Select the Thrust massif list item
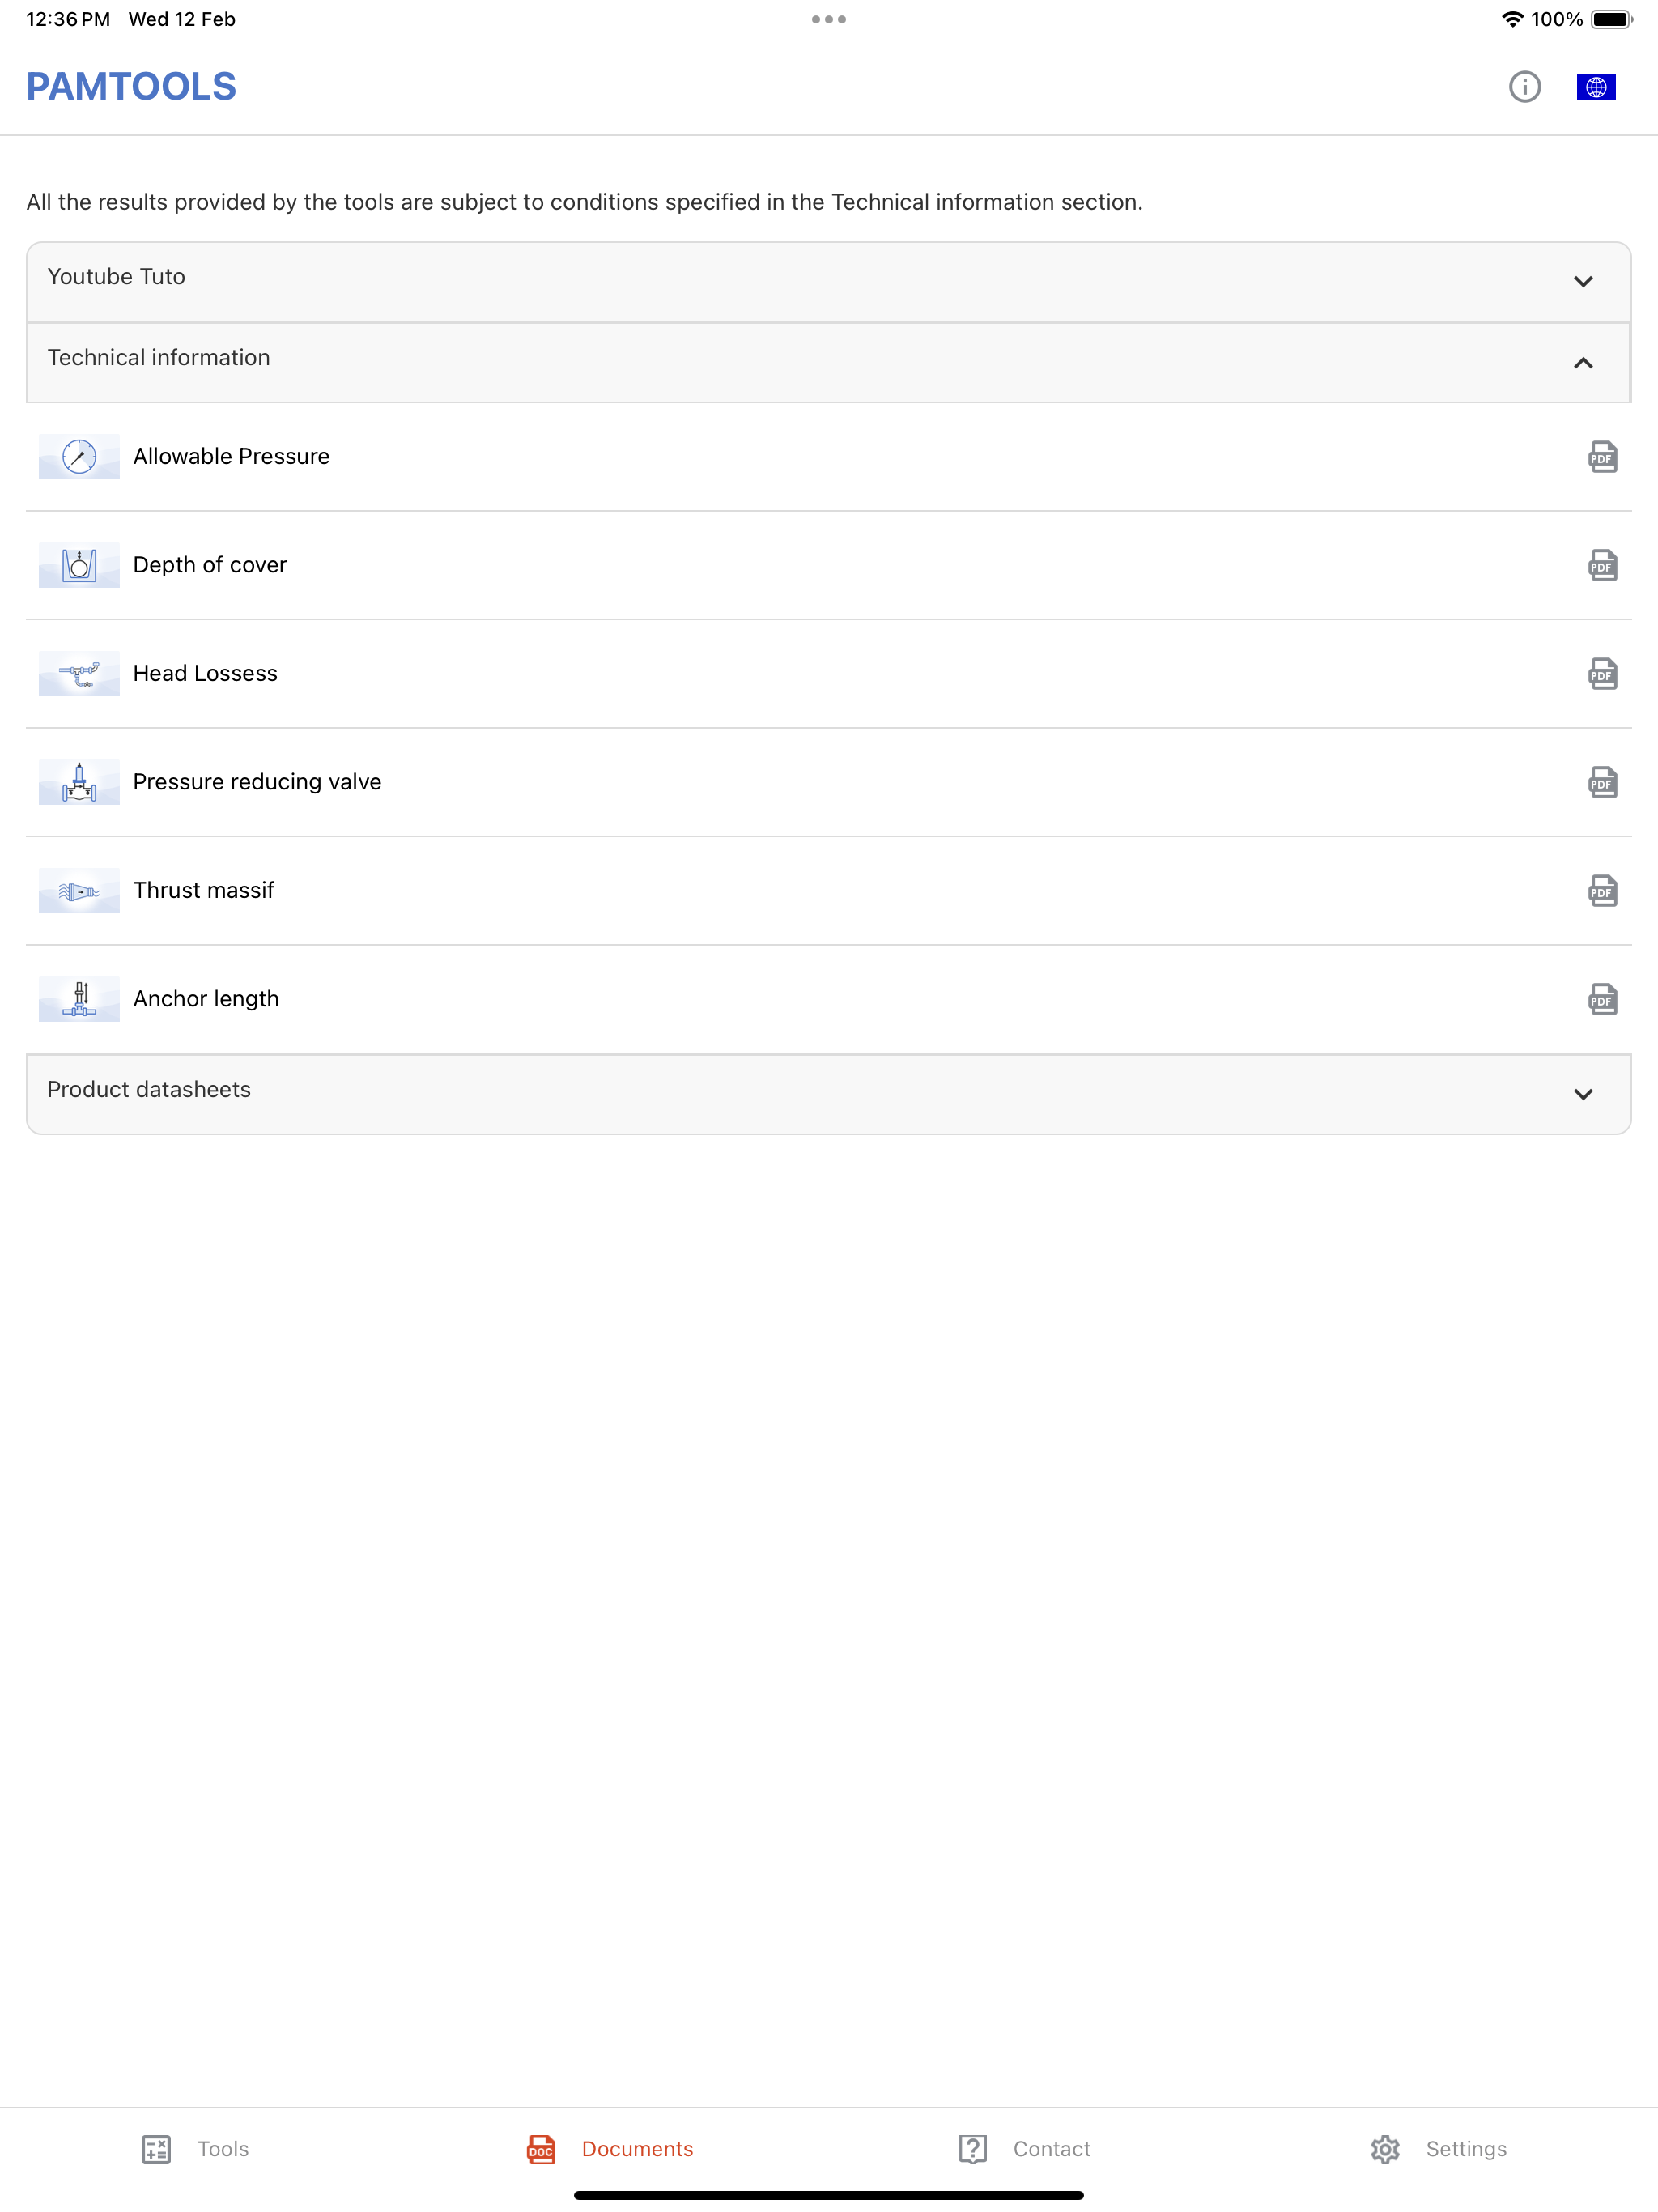 204,891
